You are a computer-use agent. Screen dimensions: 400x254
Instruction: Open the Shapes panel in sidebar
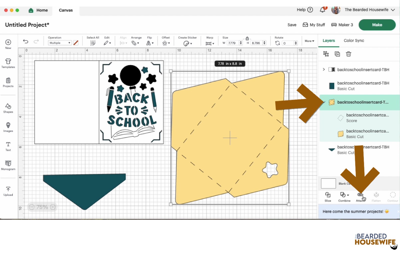point(8,108)
